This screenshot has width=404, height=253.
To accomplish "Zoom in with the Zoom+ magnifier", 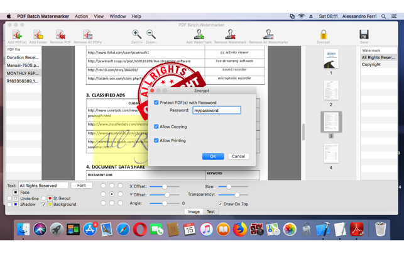I will coord(136,34).
